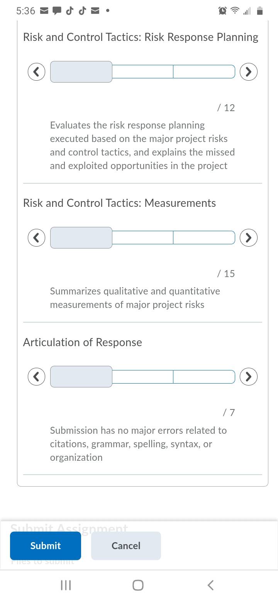The width and height of the screenshot is (278, 602).
Task: Go to next level for Articulation of Response
Action: pos(249,376)
